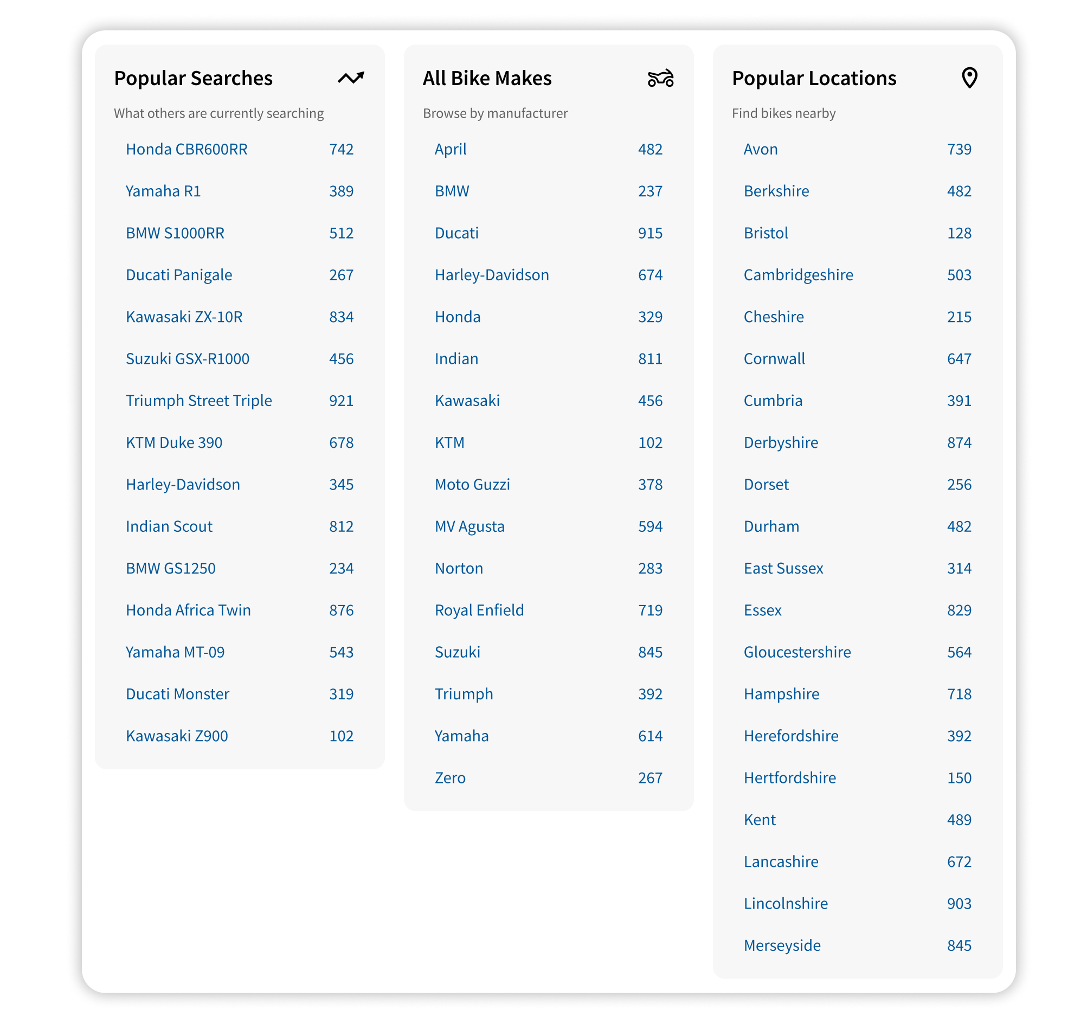Select the Triumph Street Triple search
This screenshot has height=1023, width=1087.
[198, 401]
